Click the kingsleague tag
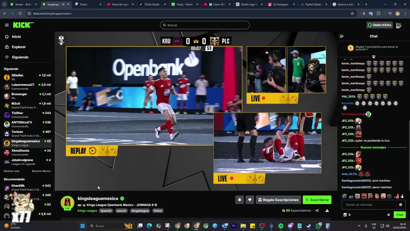Image resolution: width=410 pixels, height=231 pixels. [140, 211]
